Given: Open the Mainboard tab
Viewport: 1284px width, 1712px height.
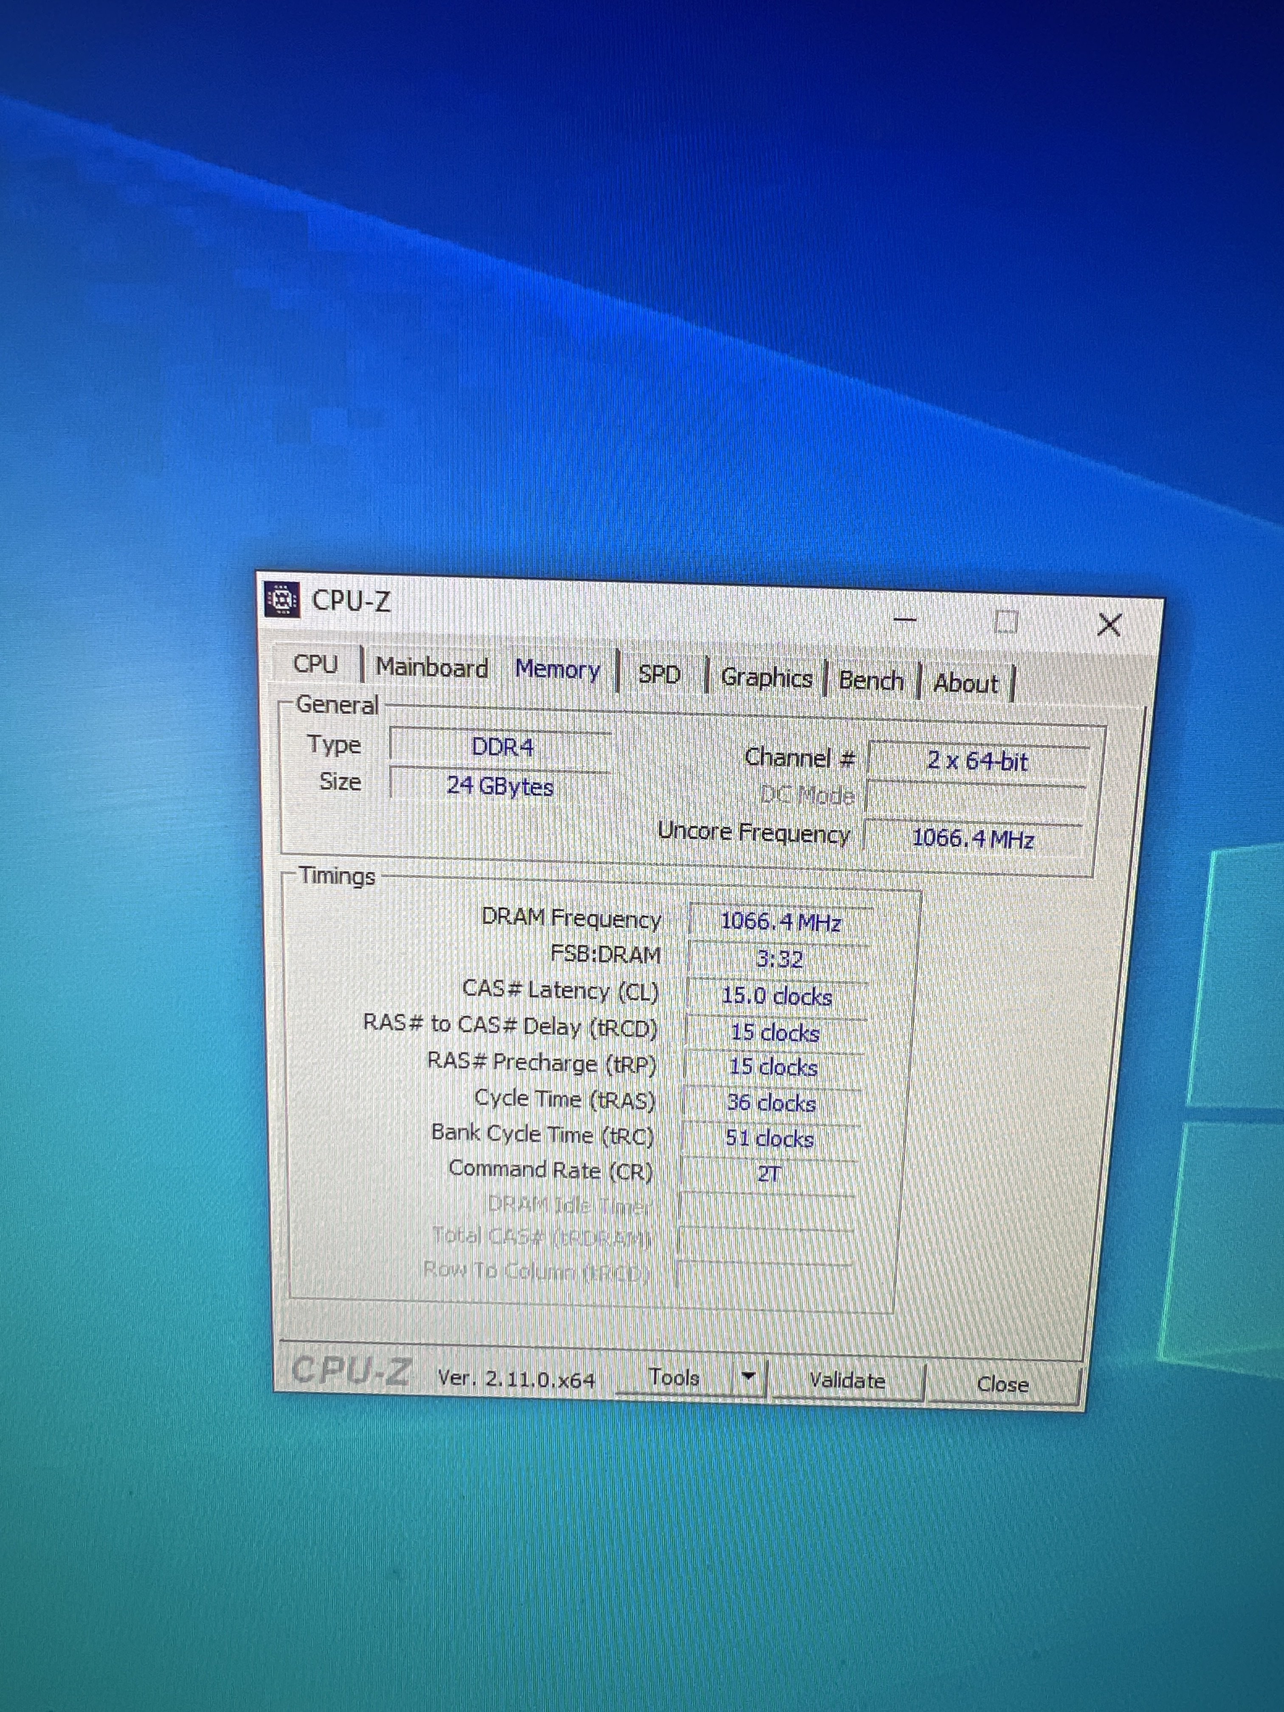Looking at the screenshot, I should click(x=432, y=667).
